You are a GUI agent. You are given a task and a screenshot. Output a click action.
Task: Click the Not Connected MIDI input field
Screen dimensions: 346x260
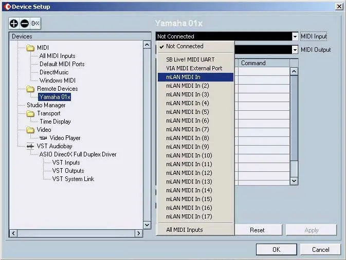(224, 36)
